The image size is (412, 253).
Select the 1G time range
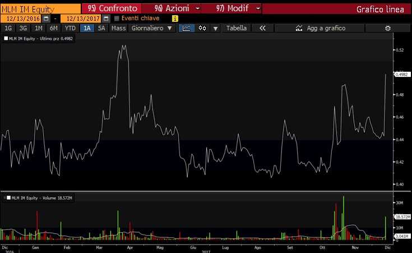pyautogui.click(x=8, y=28)
